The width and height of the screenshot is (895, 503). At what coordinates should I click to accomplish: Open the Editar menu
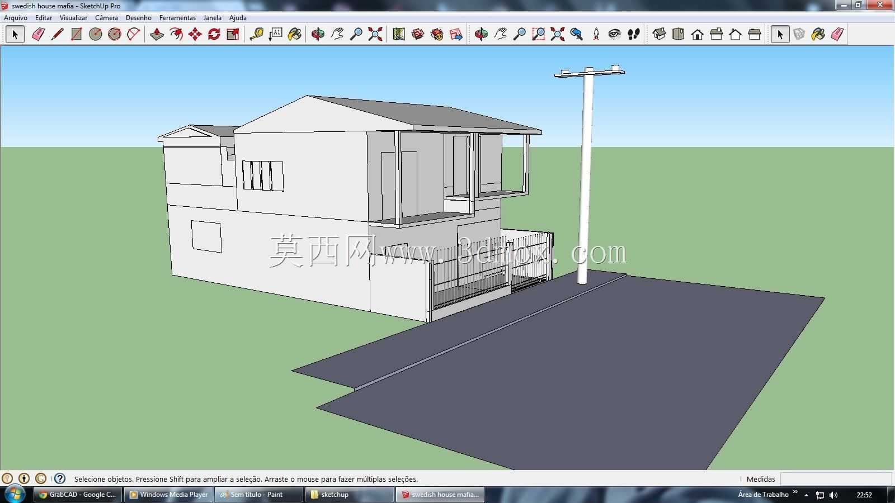point(44,18)
